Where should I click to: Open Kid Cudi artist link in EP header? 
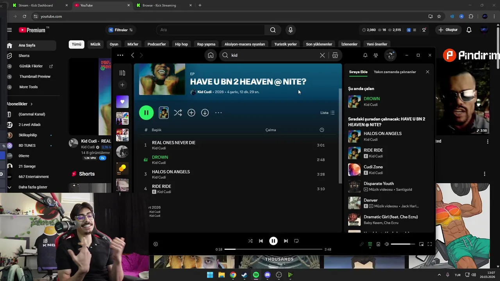coord(204,92)
